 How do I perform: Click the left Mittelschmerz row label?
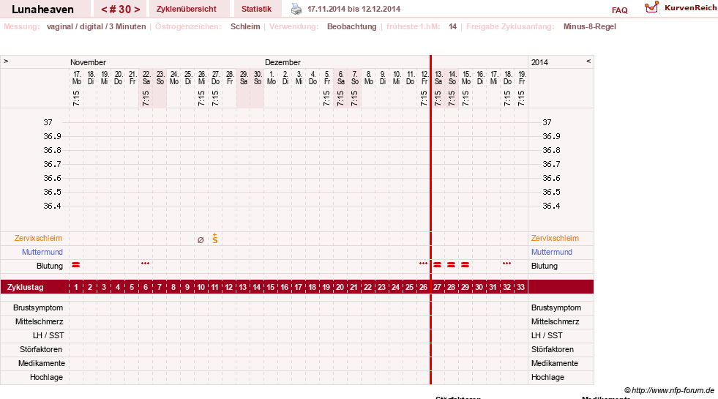(x=39, y=321)
